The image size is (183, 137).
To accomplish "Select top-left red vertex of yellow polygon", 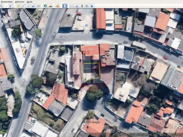I will (x=83, y=64).
